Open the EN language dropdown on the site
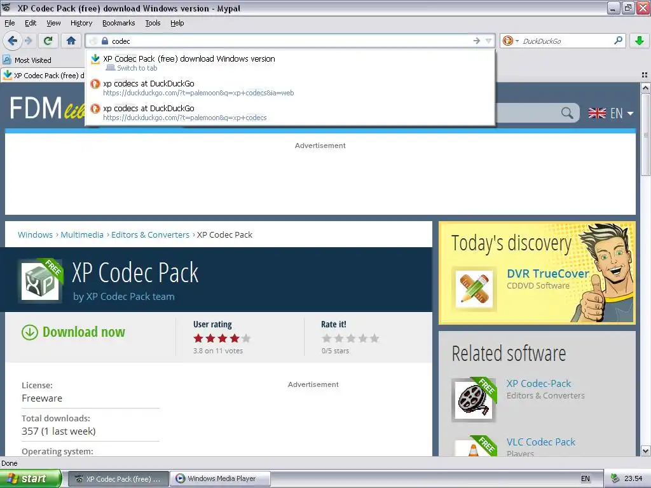Viewport: 651px width, 488px height. (x=622, y=113)
